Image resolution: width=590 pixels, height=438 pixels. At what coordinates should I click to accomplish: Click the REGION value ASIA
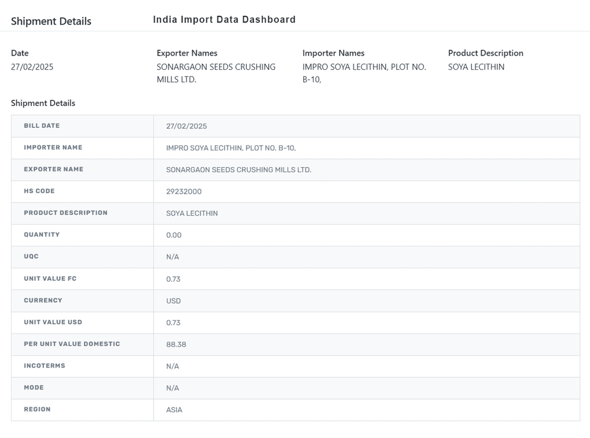(x=174, y=410)
